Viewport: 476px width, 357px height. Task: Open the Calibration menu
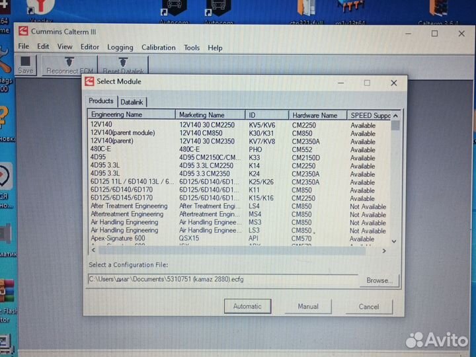pos(159,48)
